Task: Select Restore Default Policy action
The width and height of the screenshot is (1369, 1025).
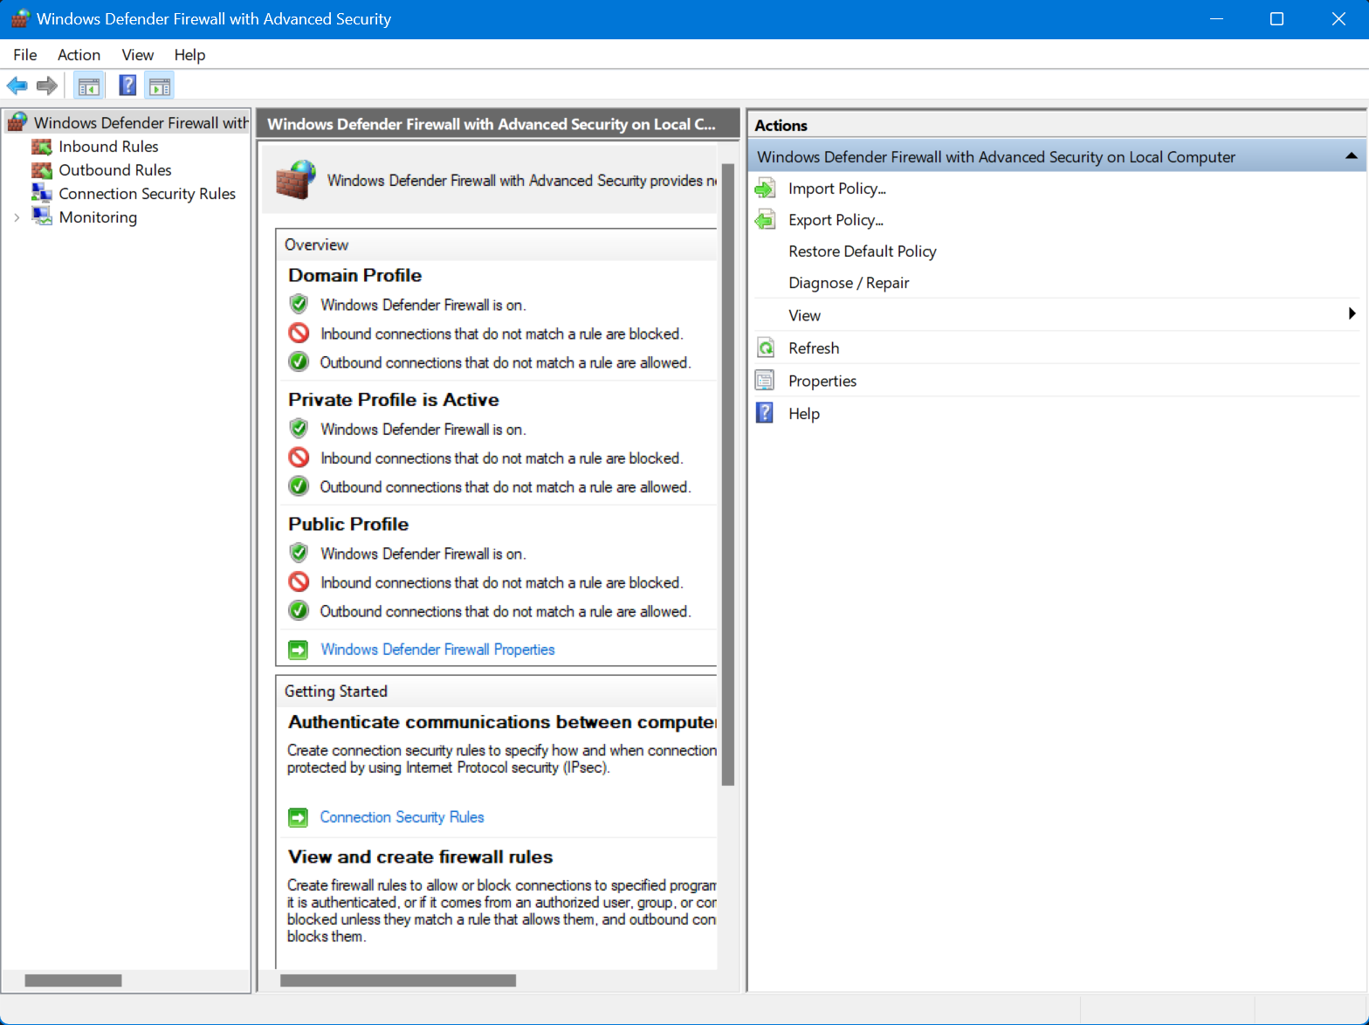Action: coord(863,251)
